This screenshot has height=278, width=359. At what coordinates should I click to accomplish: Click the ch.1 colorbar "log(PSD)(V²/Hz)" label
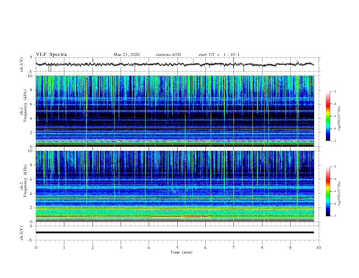point(339,119)
